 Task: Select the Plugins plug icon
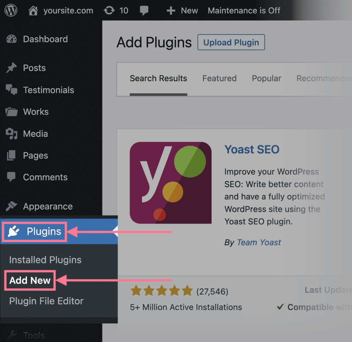point(13,231)
